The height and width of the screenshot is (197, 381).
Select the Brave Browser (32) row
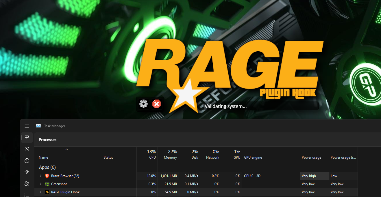pyautogui.click(x=208, y=176)
